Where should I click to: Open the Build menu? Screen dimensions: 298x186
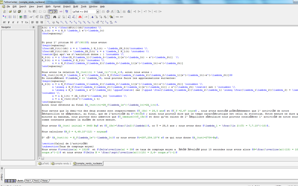coord(76,6)
